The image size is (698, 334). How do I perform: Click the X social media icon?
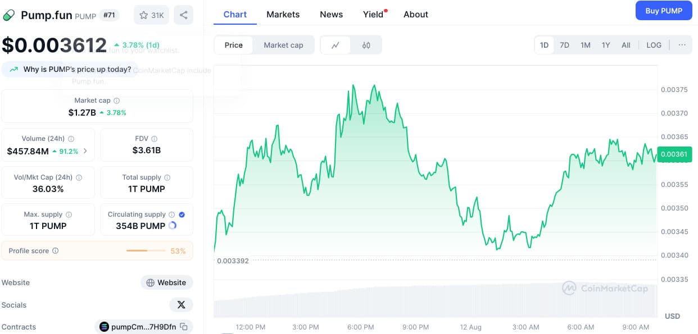(x=181, y=305)
